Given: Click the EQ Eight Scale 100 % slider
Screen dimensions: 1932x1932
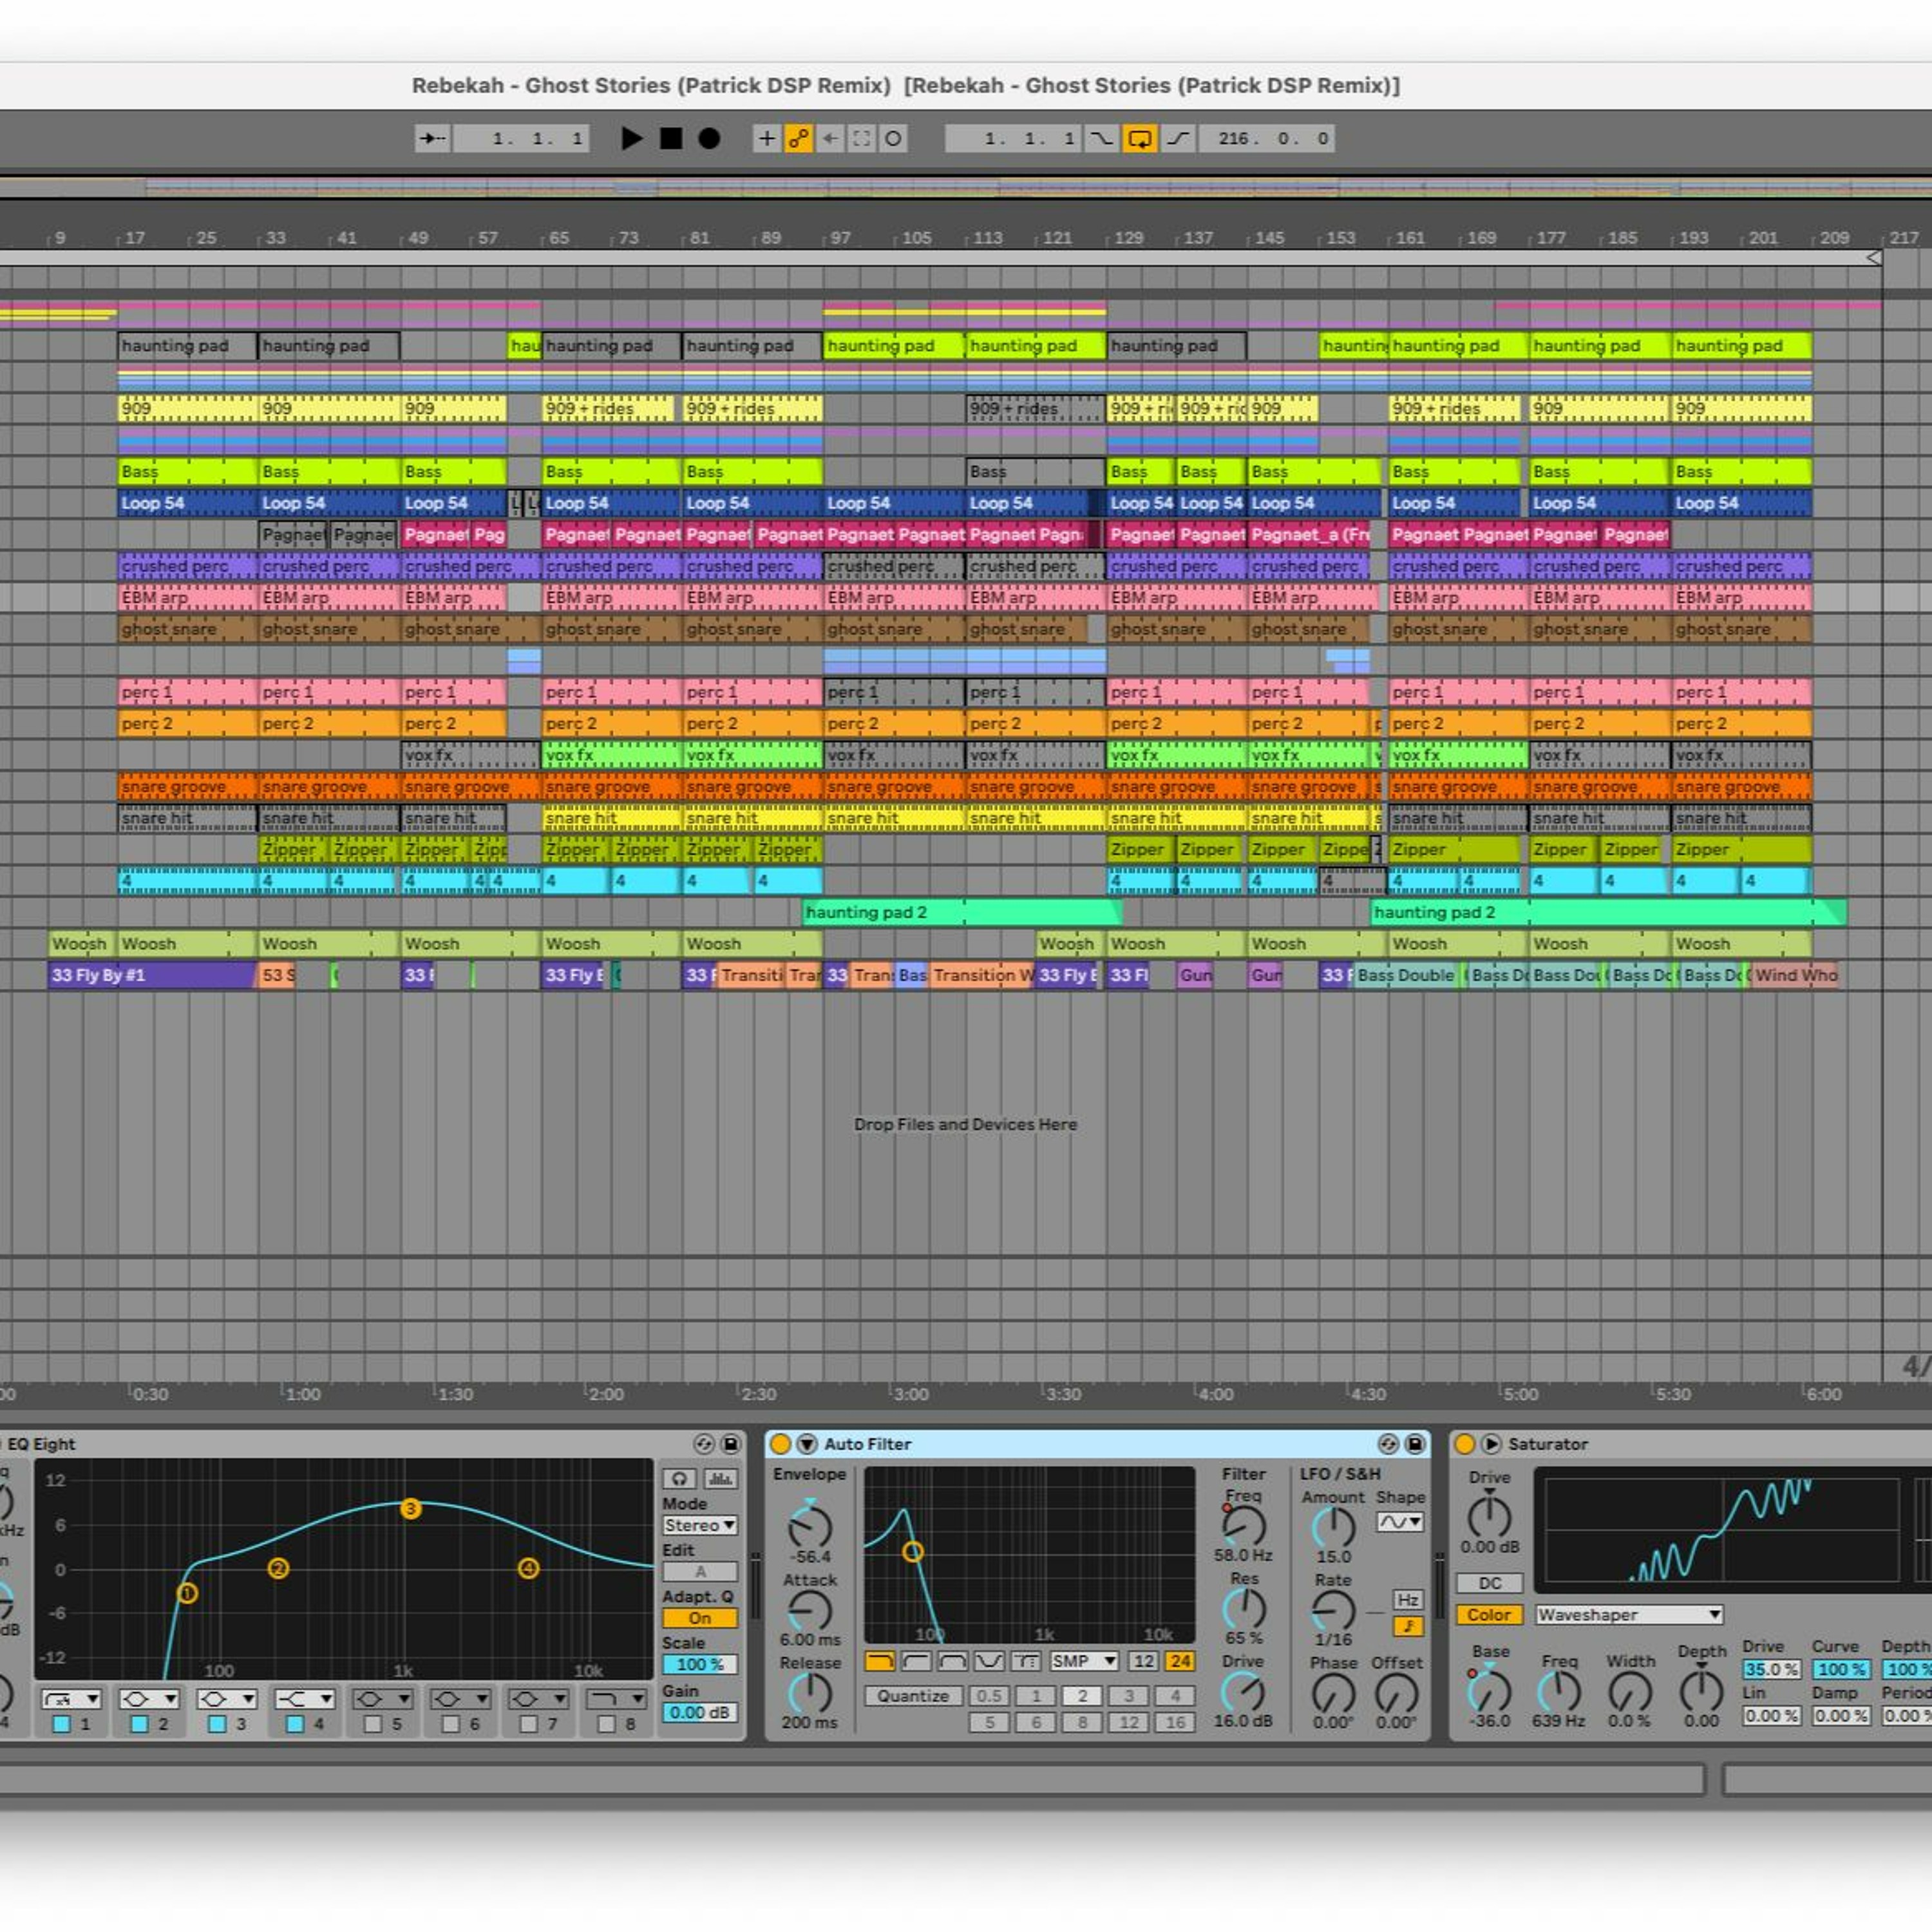Looking at the screenshot, I should coord(699,1665).
